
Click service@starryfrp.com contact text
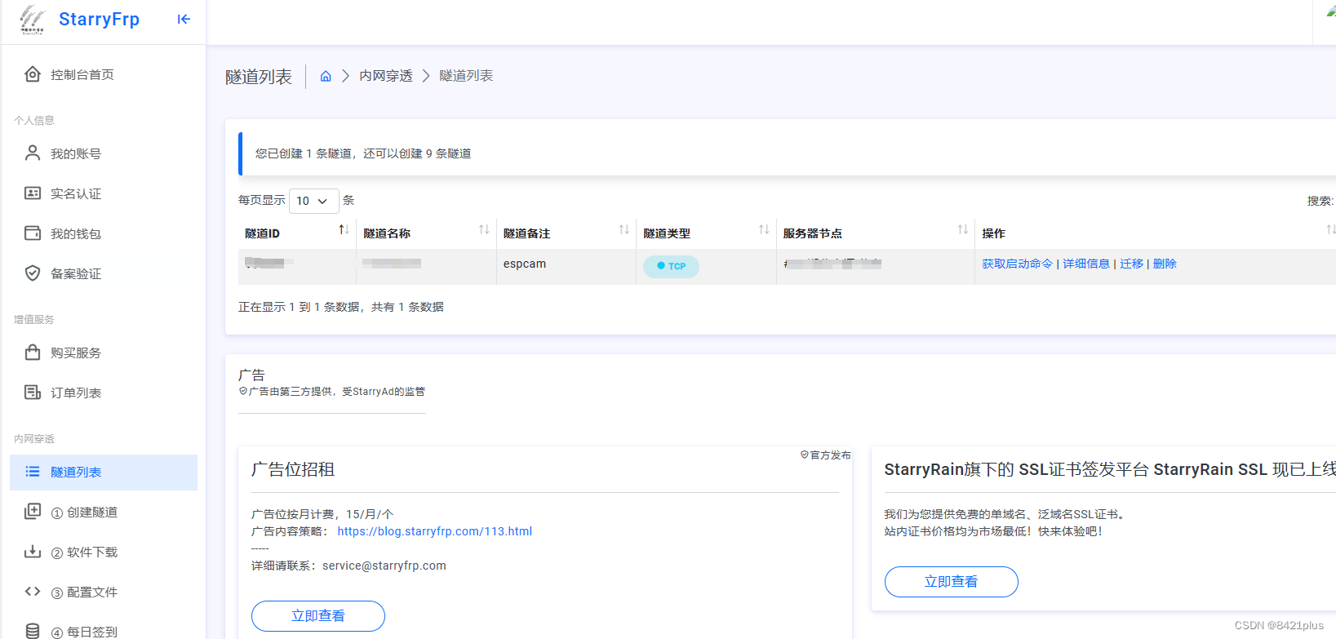(384, 566)
